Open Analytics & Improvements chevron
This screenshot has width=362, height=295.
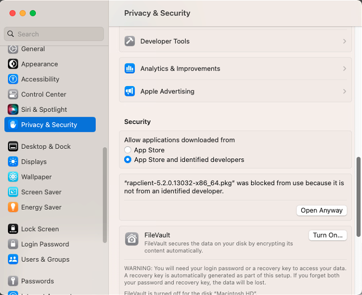(345, 69)
